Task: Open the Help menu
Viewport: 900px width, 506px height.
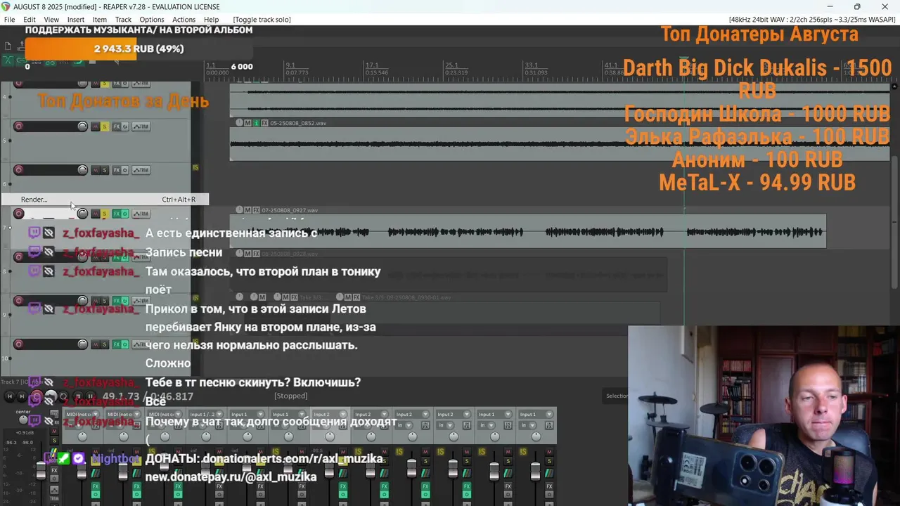Action: click(211, 20)
